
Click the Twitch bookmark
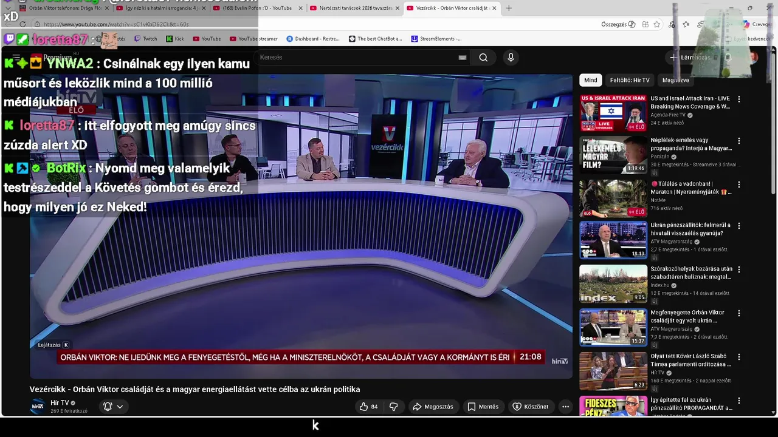[x=145, y=39]
